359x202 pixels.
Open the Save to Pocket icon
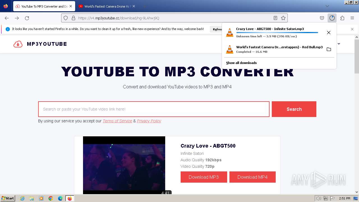click(x=322, y=18)
